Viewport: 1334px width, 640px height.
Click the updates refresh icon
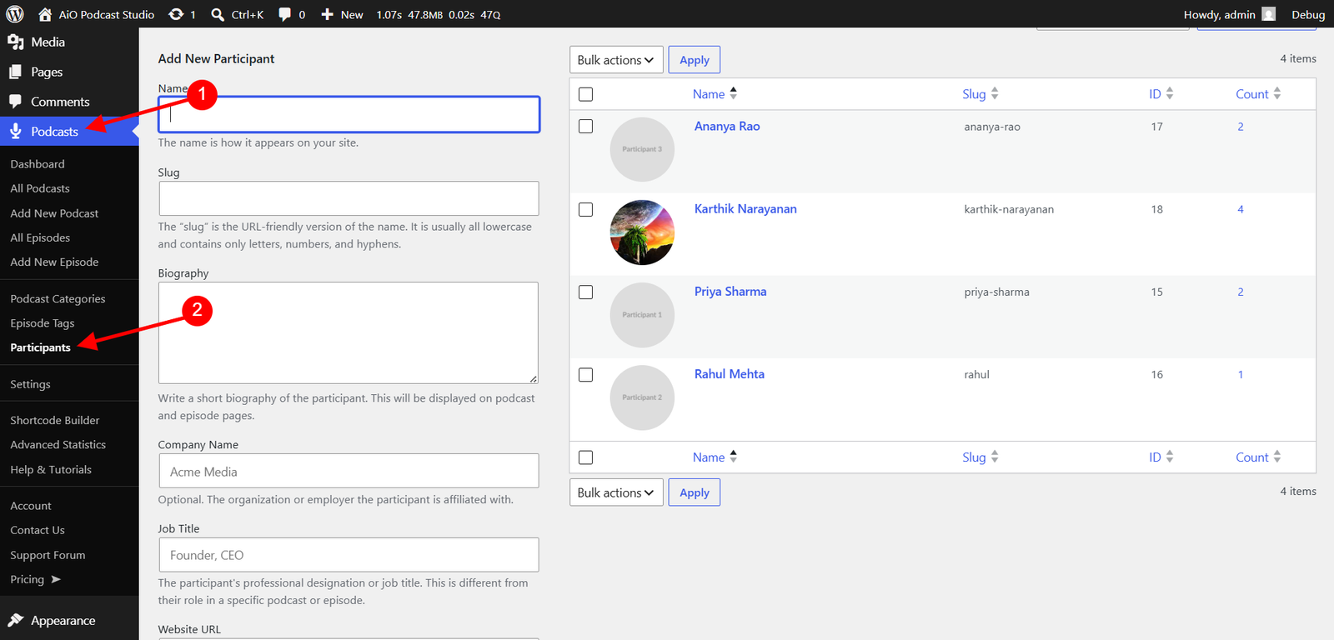(x=176, y=14)
